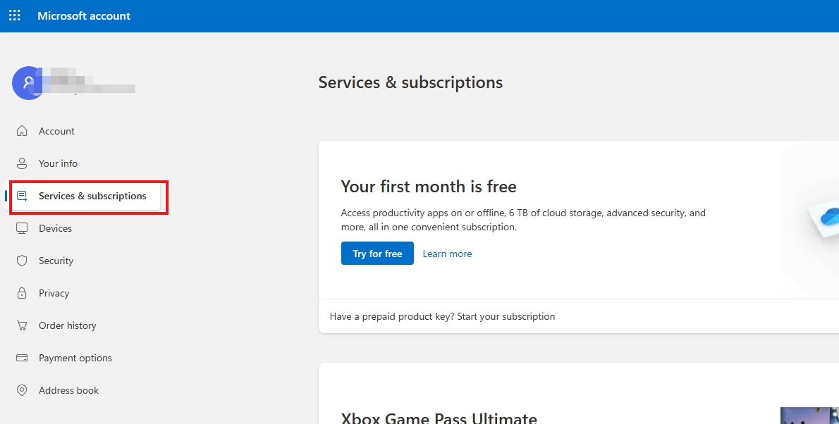Screen dimensions: 839x424
Task: Click the Xbox Game Pass thumbnail image
Action: [x=809, y=416]
